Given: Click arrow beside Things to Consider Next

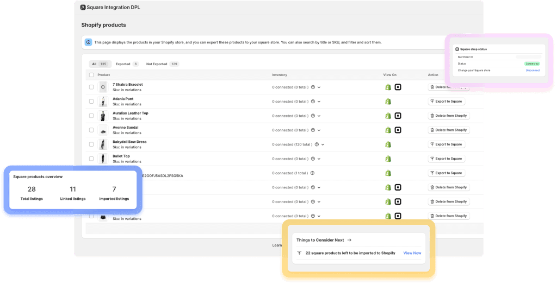Looking at the screenshot, I should [x=350, y=240].
